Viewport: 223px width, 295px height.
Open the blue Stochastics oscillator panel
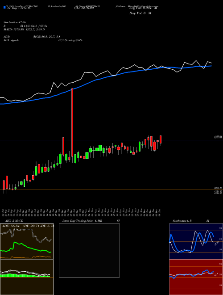click(x=196, y=241)
